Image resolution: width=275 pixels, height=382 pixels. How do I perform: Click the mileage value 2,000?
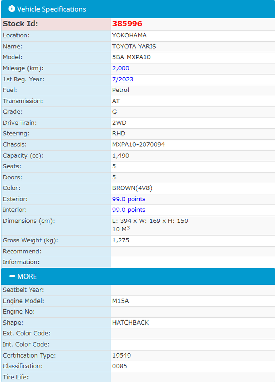click(x=121, y=68)
